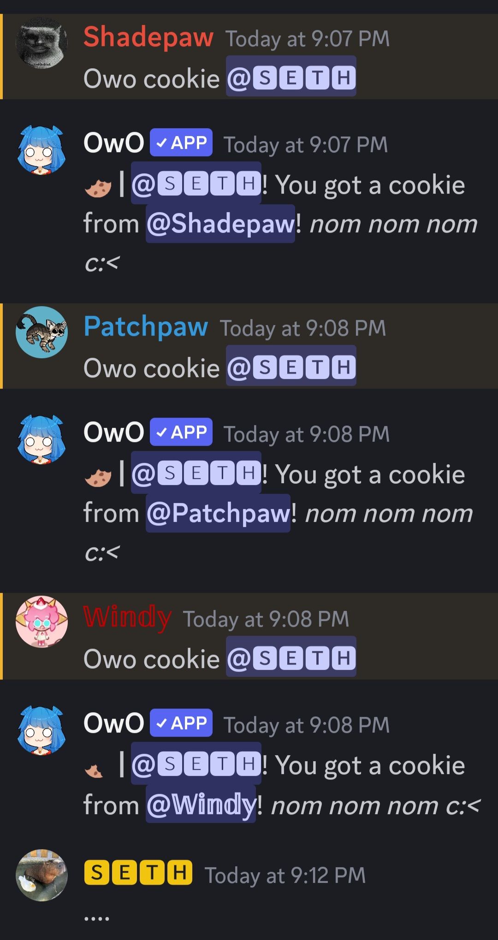
Task: Tap the OwO avatar above the Patchpaw cookie reply
Action: click(x=41, y=439)
